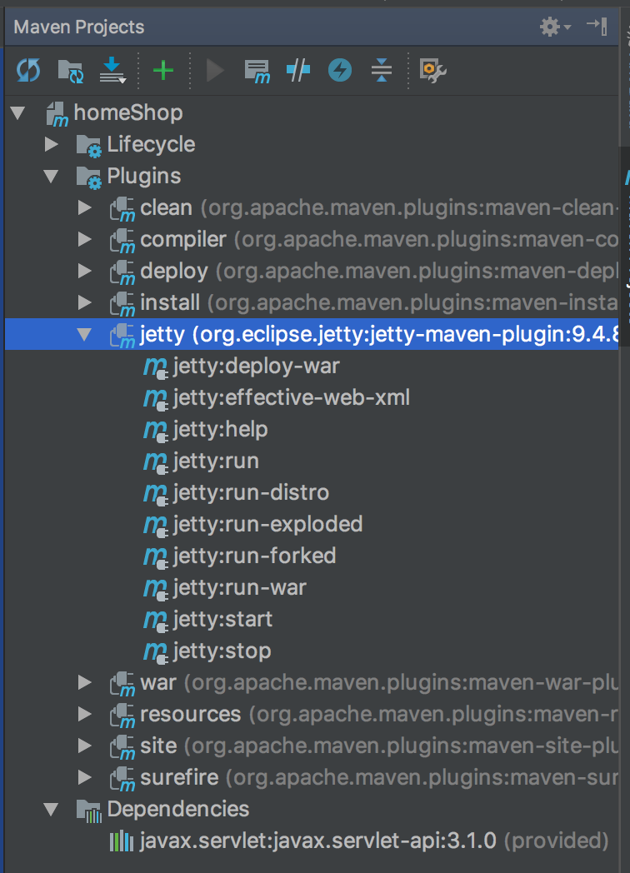Expand the deploy plugin
Screen dimensions: 630x873
coord(85,271)
